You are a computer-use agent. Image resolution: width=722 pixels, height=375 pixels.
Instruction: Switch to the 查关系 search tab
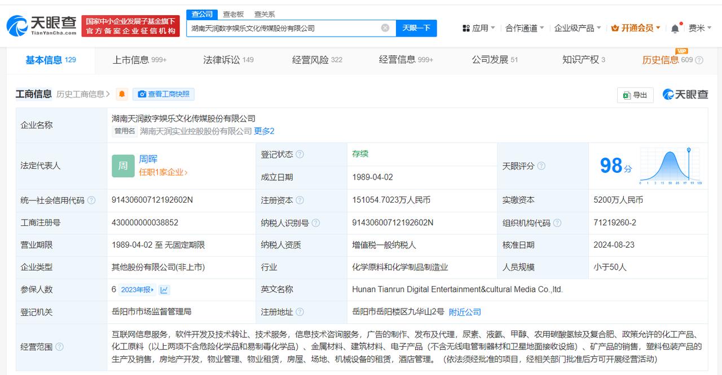[x=265, y=14]
